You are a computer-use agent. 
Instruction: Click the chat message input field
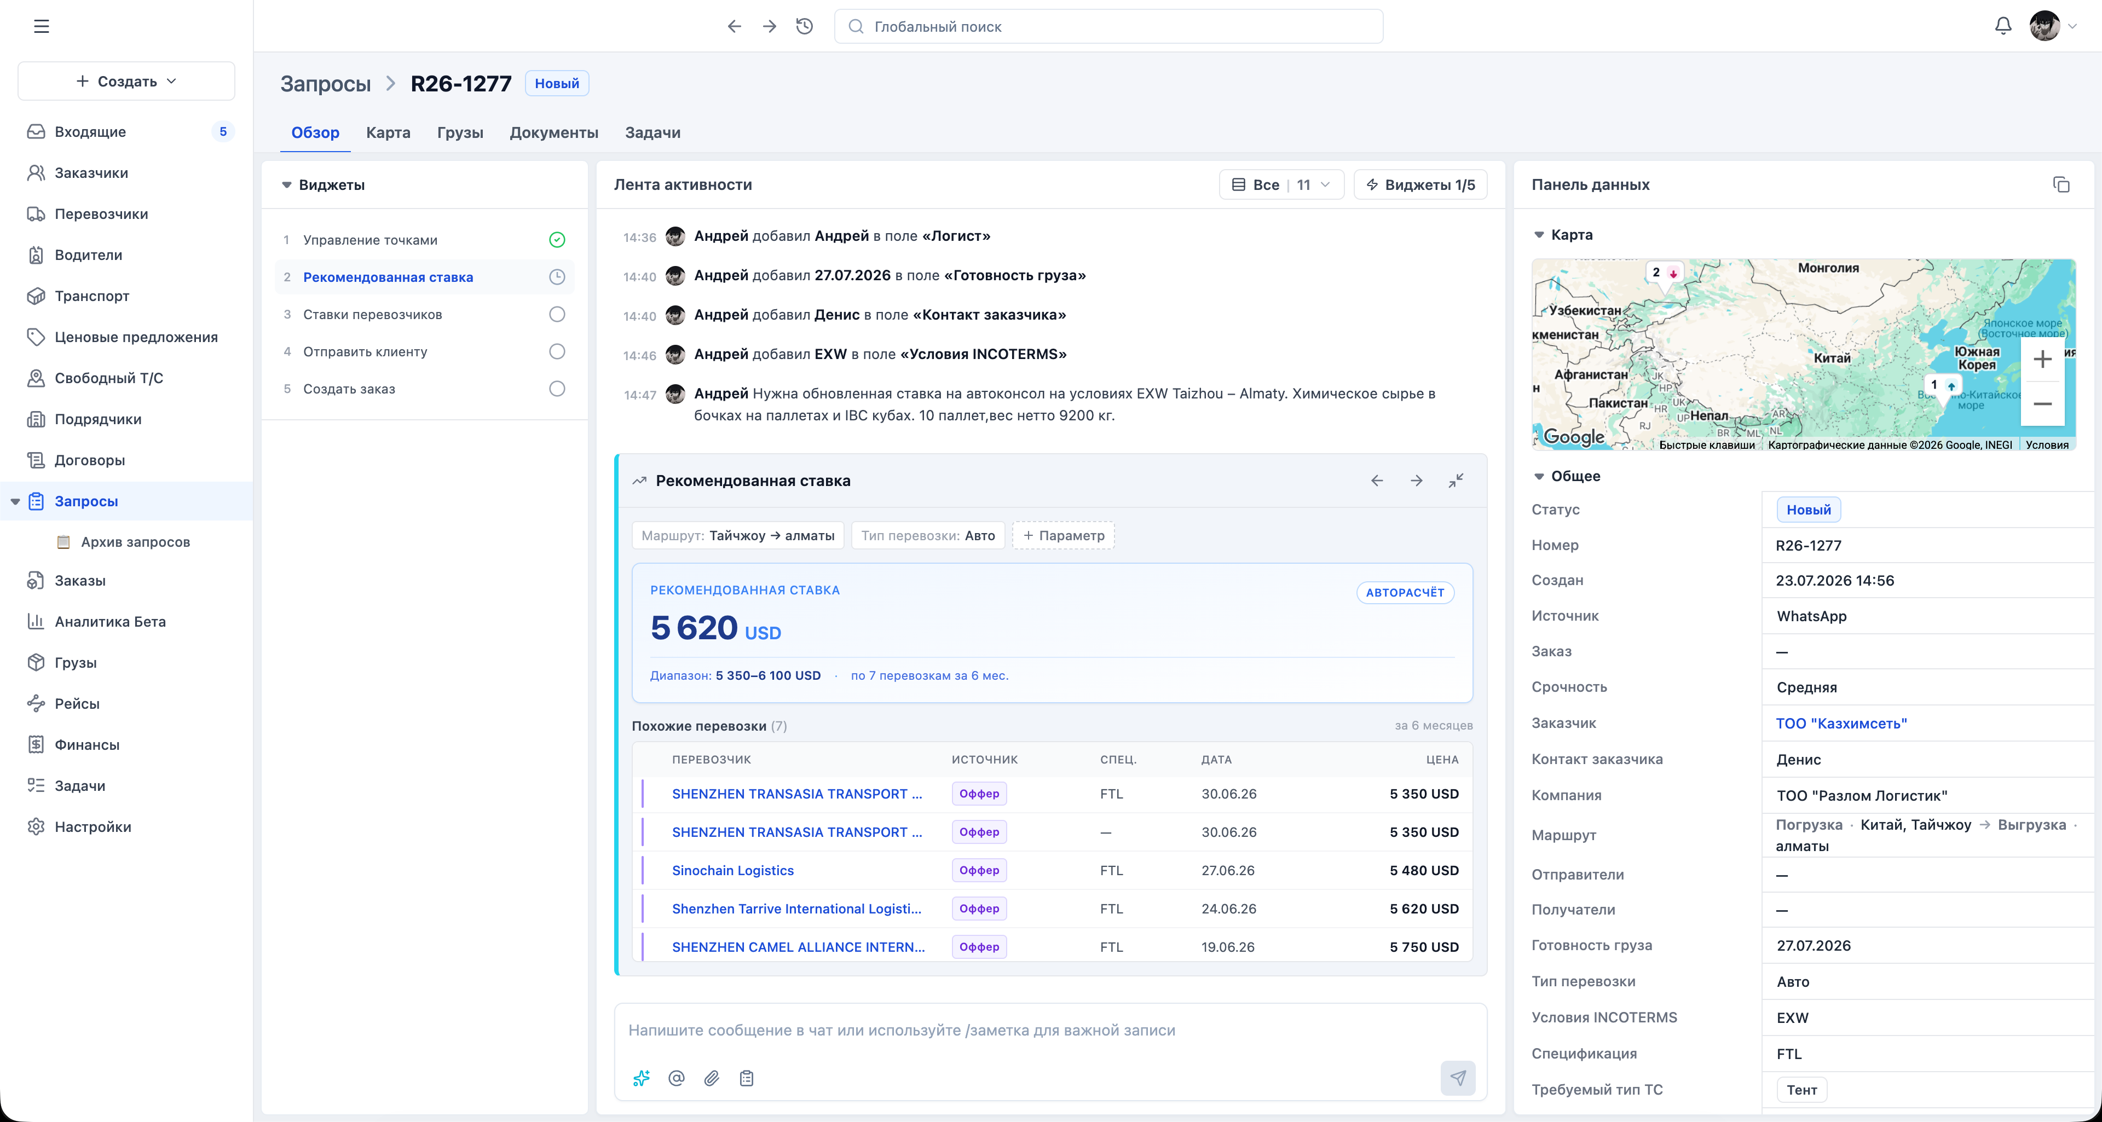[1050, 1030]
